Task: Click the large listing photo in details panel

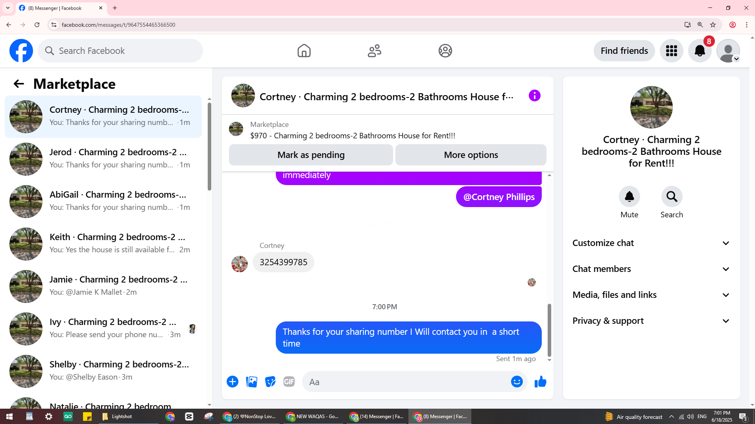Action: coord(652,107)
